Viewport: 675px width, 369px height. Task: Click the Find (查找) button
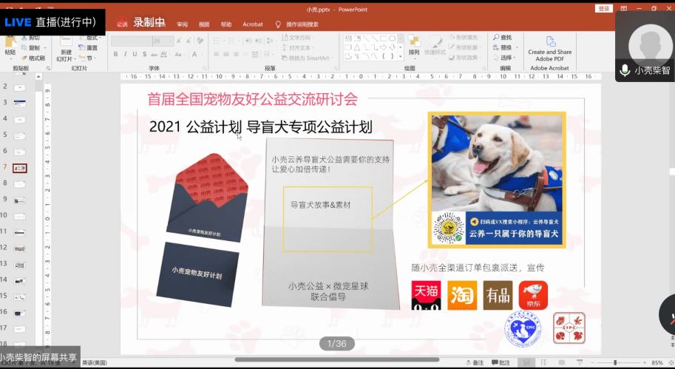tap(503, 38)
